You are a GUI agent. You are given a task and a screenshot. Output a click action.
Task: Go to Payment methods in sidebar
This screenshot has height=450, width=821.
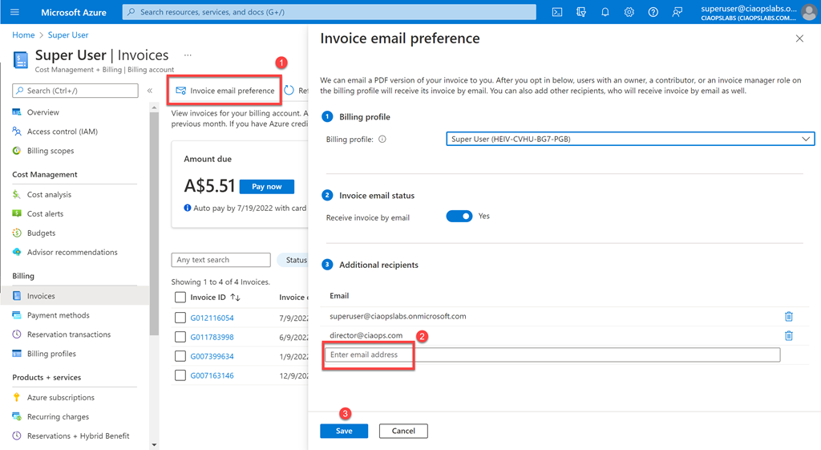click(58, 315)
